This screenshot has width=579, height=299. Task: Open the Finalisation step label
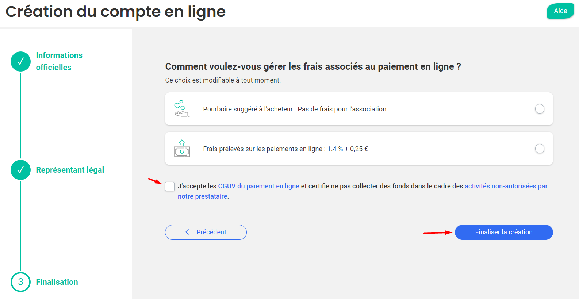(57, 282)
